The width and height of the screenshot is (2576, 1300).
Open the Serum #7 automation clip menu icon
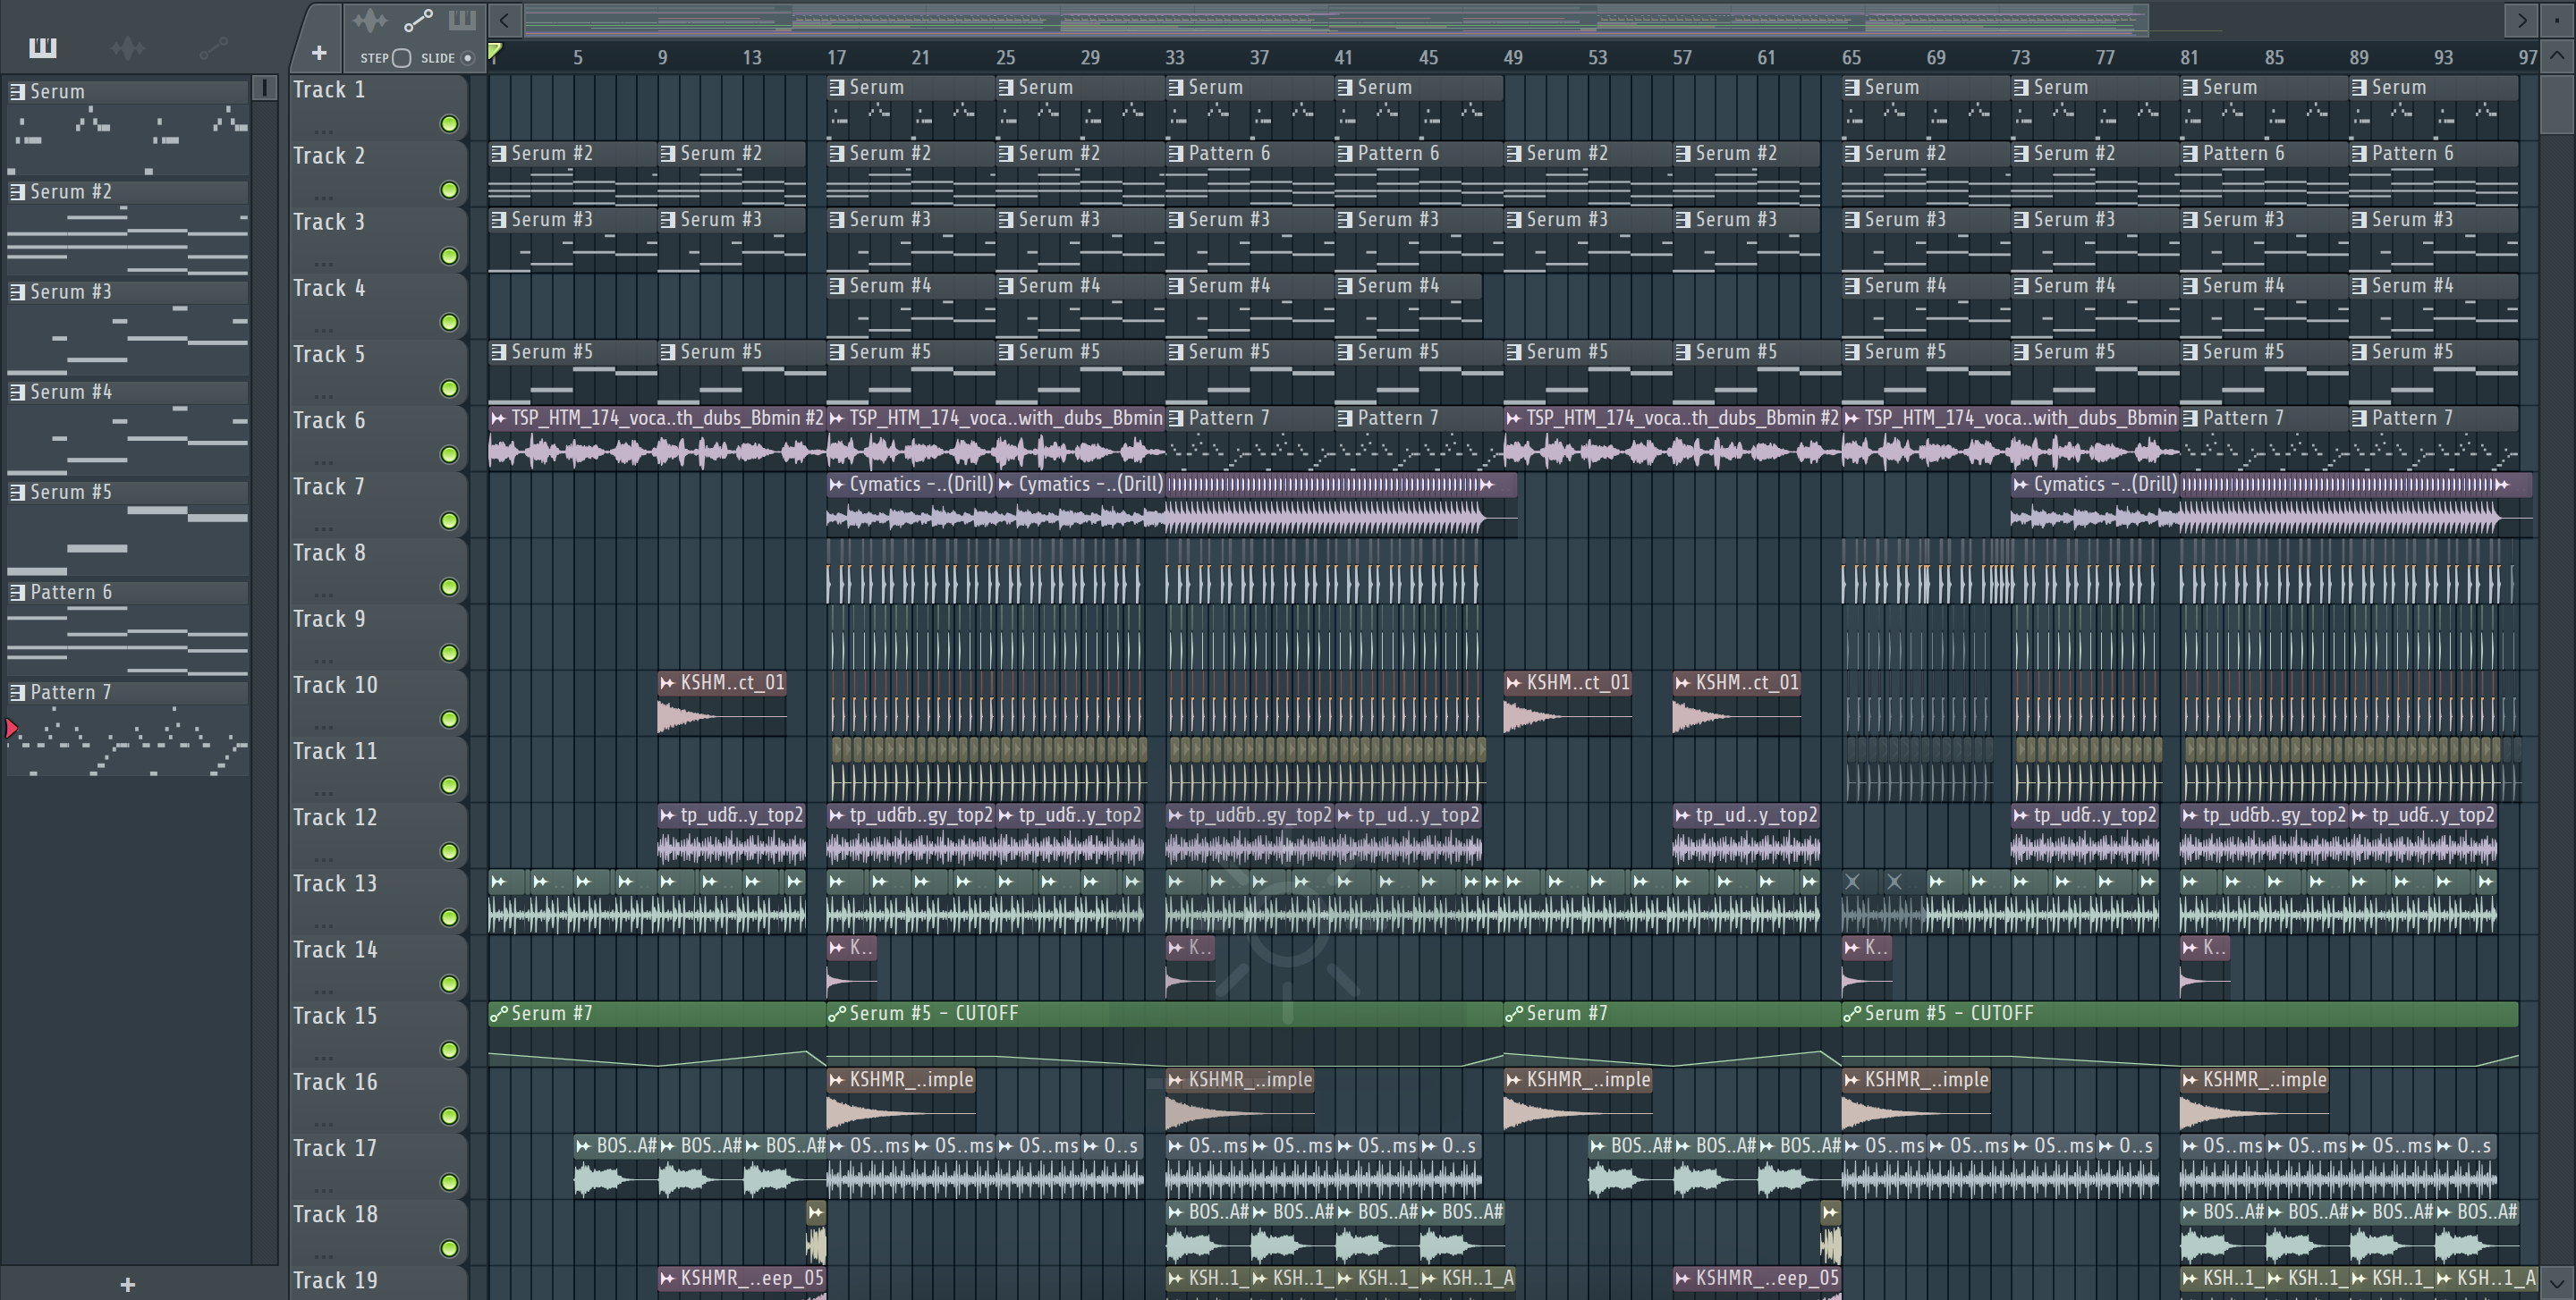(x=499, y=1013)
